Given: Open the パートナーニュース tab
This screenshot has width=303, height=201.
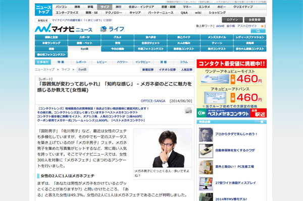Looking at the screenshot, I should [161, 13].
